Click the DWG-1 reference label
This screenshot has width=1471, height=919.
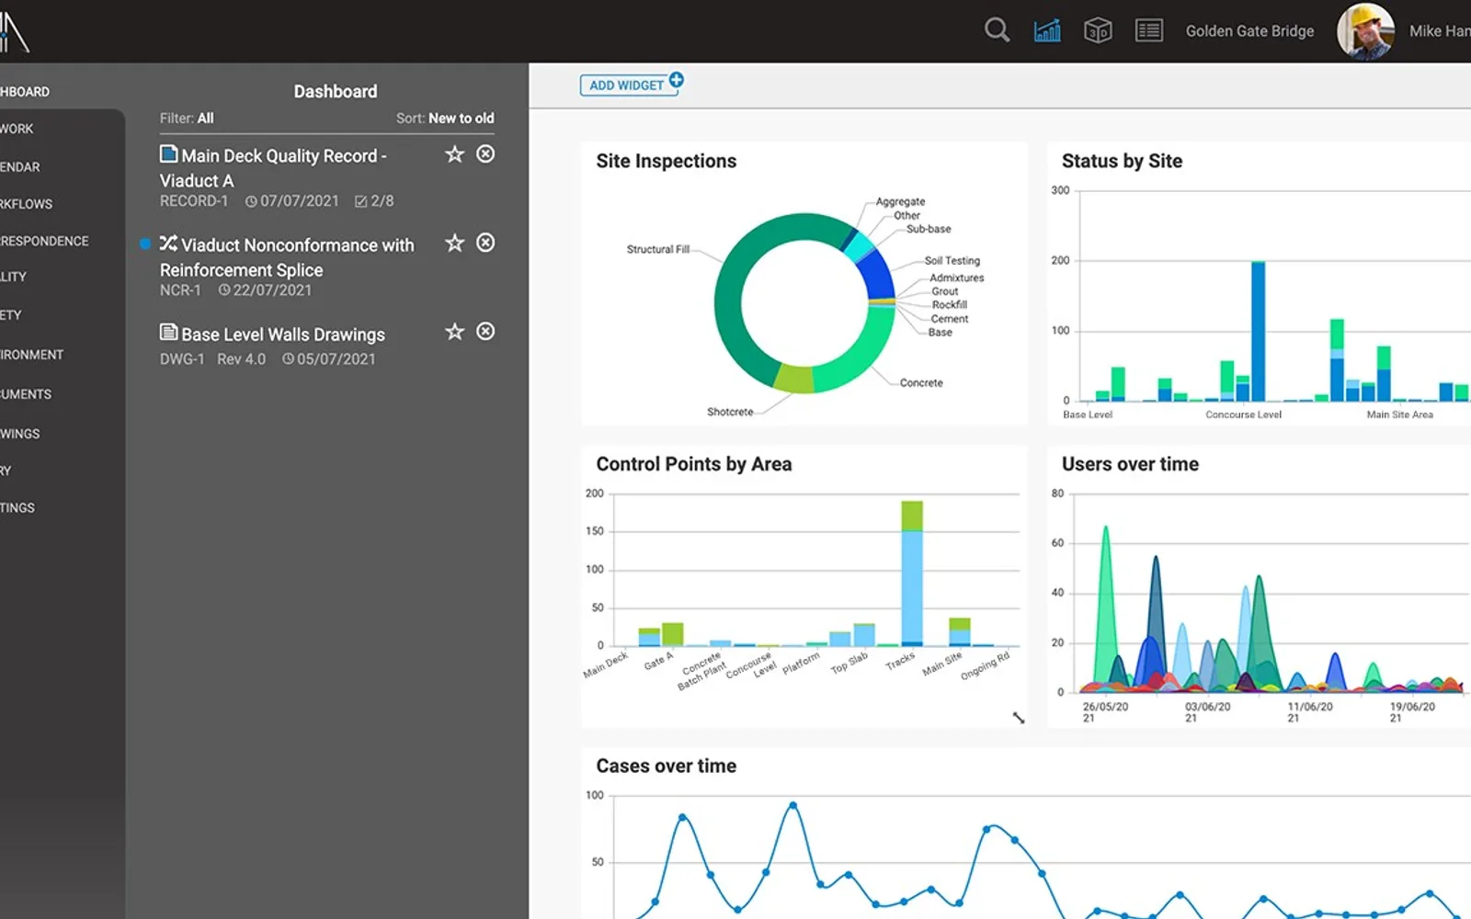[182, 359]
